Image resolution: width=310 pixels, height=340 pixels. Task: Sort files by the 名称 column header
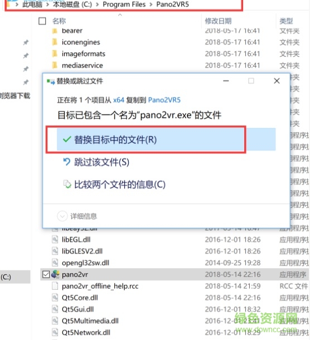[59, 21]
